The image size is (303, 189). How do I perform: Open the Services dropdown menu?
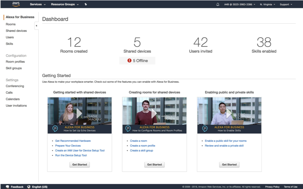pos(38,4)
